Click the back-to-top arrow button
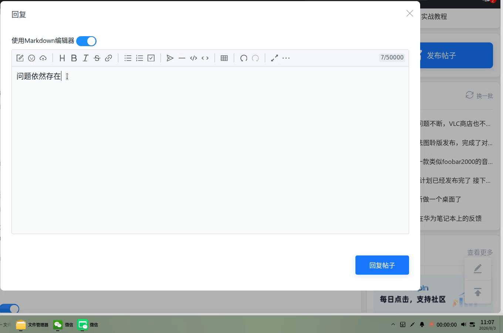The height and width of the screenshot is (333, 503). 478,292
